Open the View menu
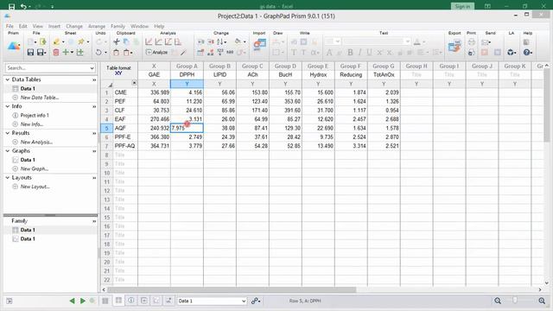Image resolution: width=553 pixels, height=311 pixels. [x=38, y=26]
